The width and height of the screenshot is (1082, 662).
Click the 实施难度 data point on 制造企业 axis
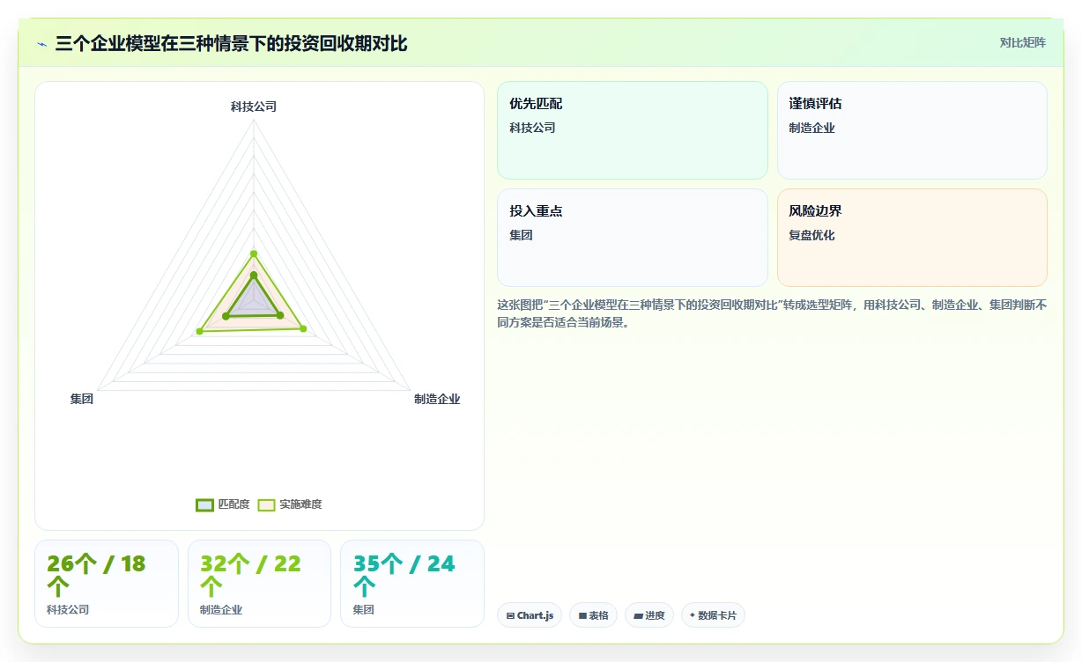coord(304,329)
